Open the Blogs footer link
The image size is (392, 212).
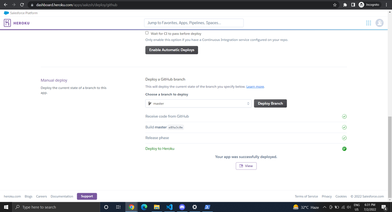point(29,196)
